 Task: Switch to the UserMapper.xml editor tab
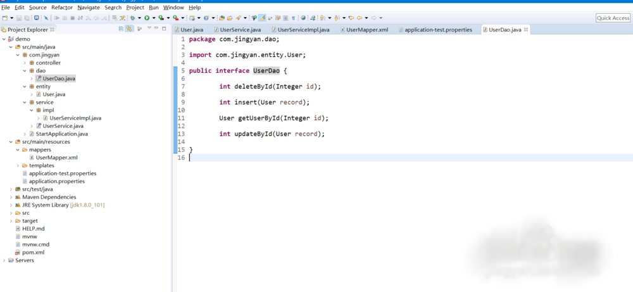point(367,30)
